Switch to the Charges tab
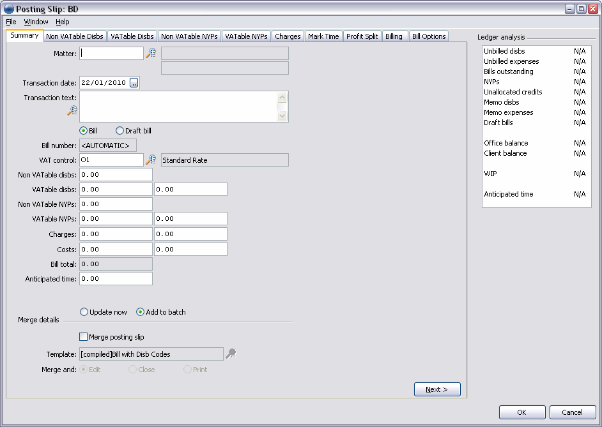602x427 pixels. coord(288,36)
